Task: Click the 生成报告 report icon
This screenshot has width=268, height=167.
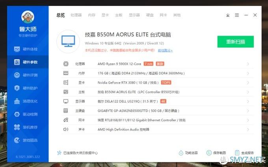Action: [237, 153]
